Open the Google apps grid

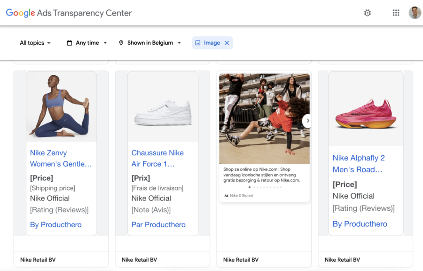point(396,13)
